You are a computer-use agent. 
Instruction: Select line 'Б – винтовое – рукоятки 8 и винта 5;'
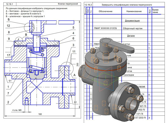[24, 14]
